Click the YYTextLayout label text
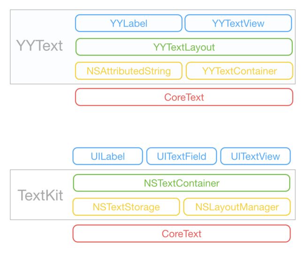This screenshot has width=305, height=253. point(184,47)
